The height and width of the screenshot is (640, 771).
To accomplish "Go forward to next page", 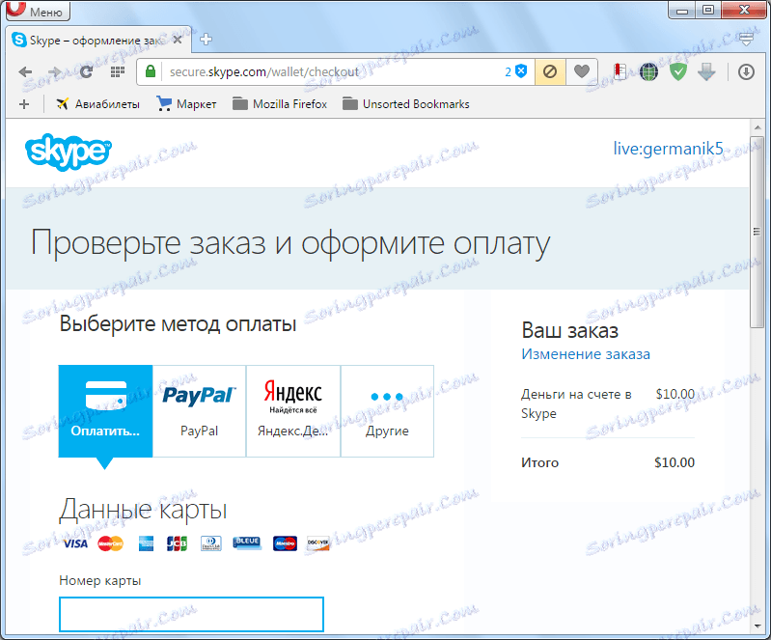I will pyautogui.click(x=55, y=71).
